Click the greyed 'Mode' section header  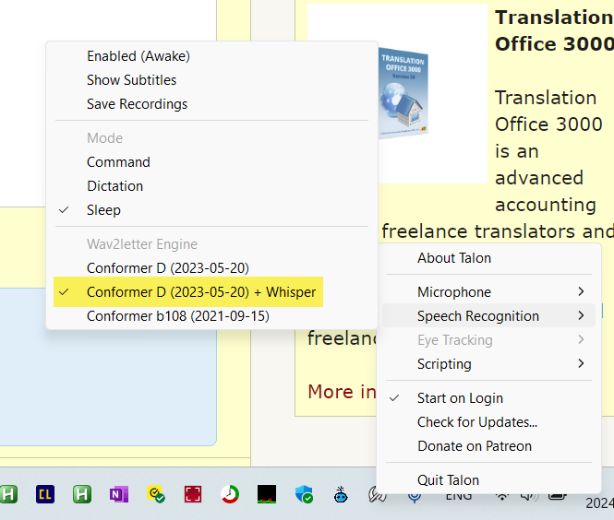pos(104,138)
